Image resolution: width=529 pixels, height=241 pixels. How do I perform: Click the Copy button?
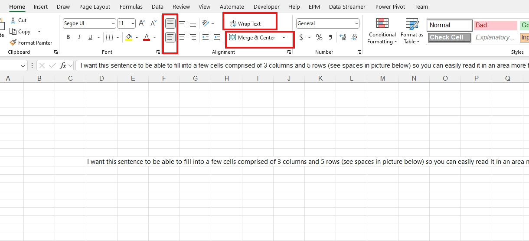pos(20,32)
